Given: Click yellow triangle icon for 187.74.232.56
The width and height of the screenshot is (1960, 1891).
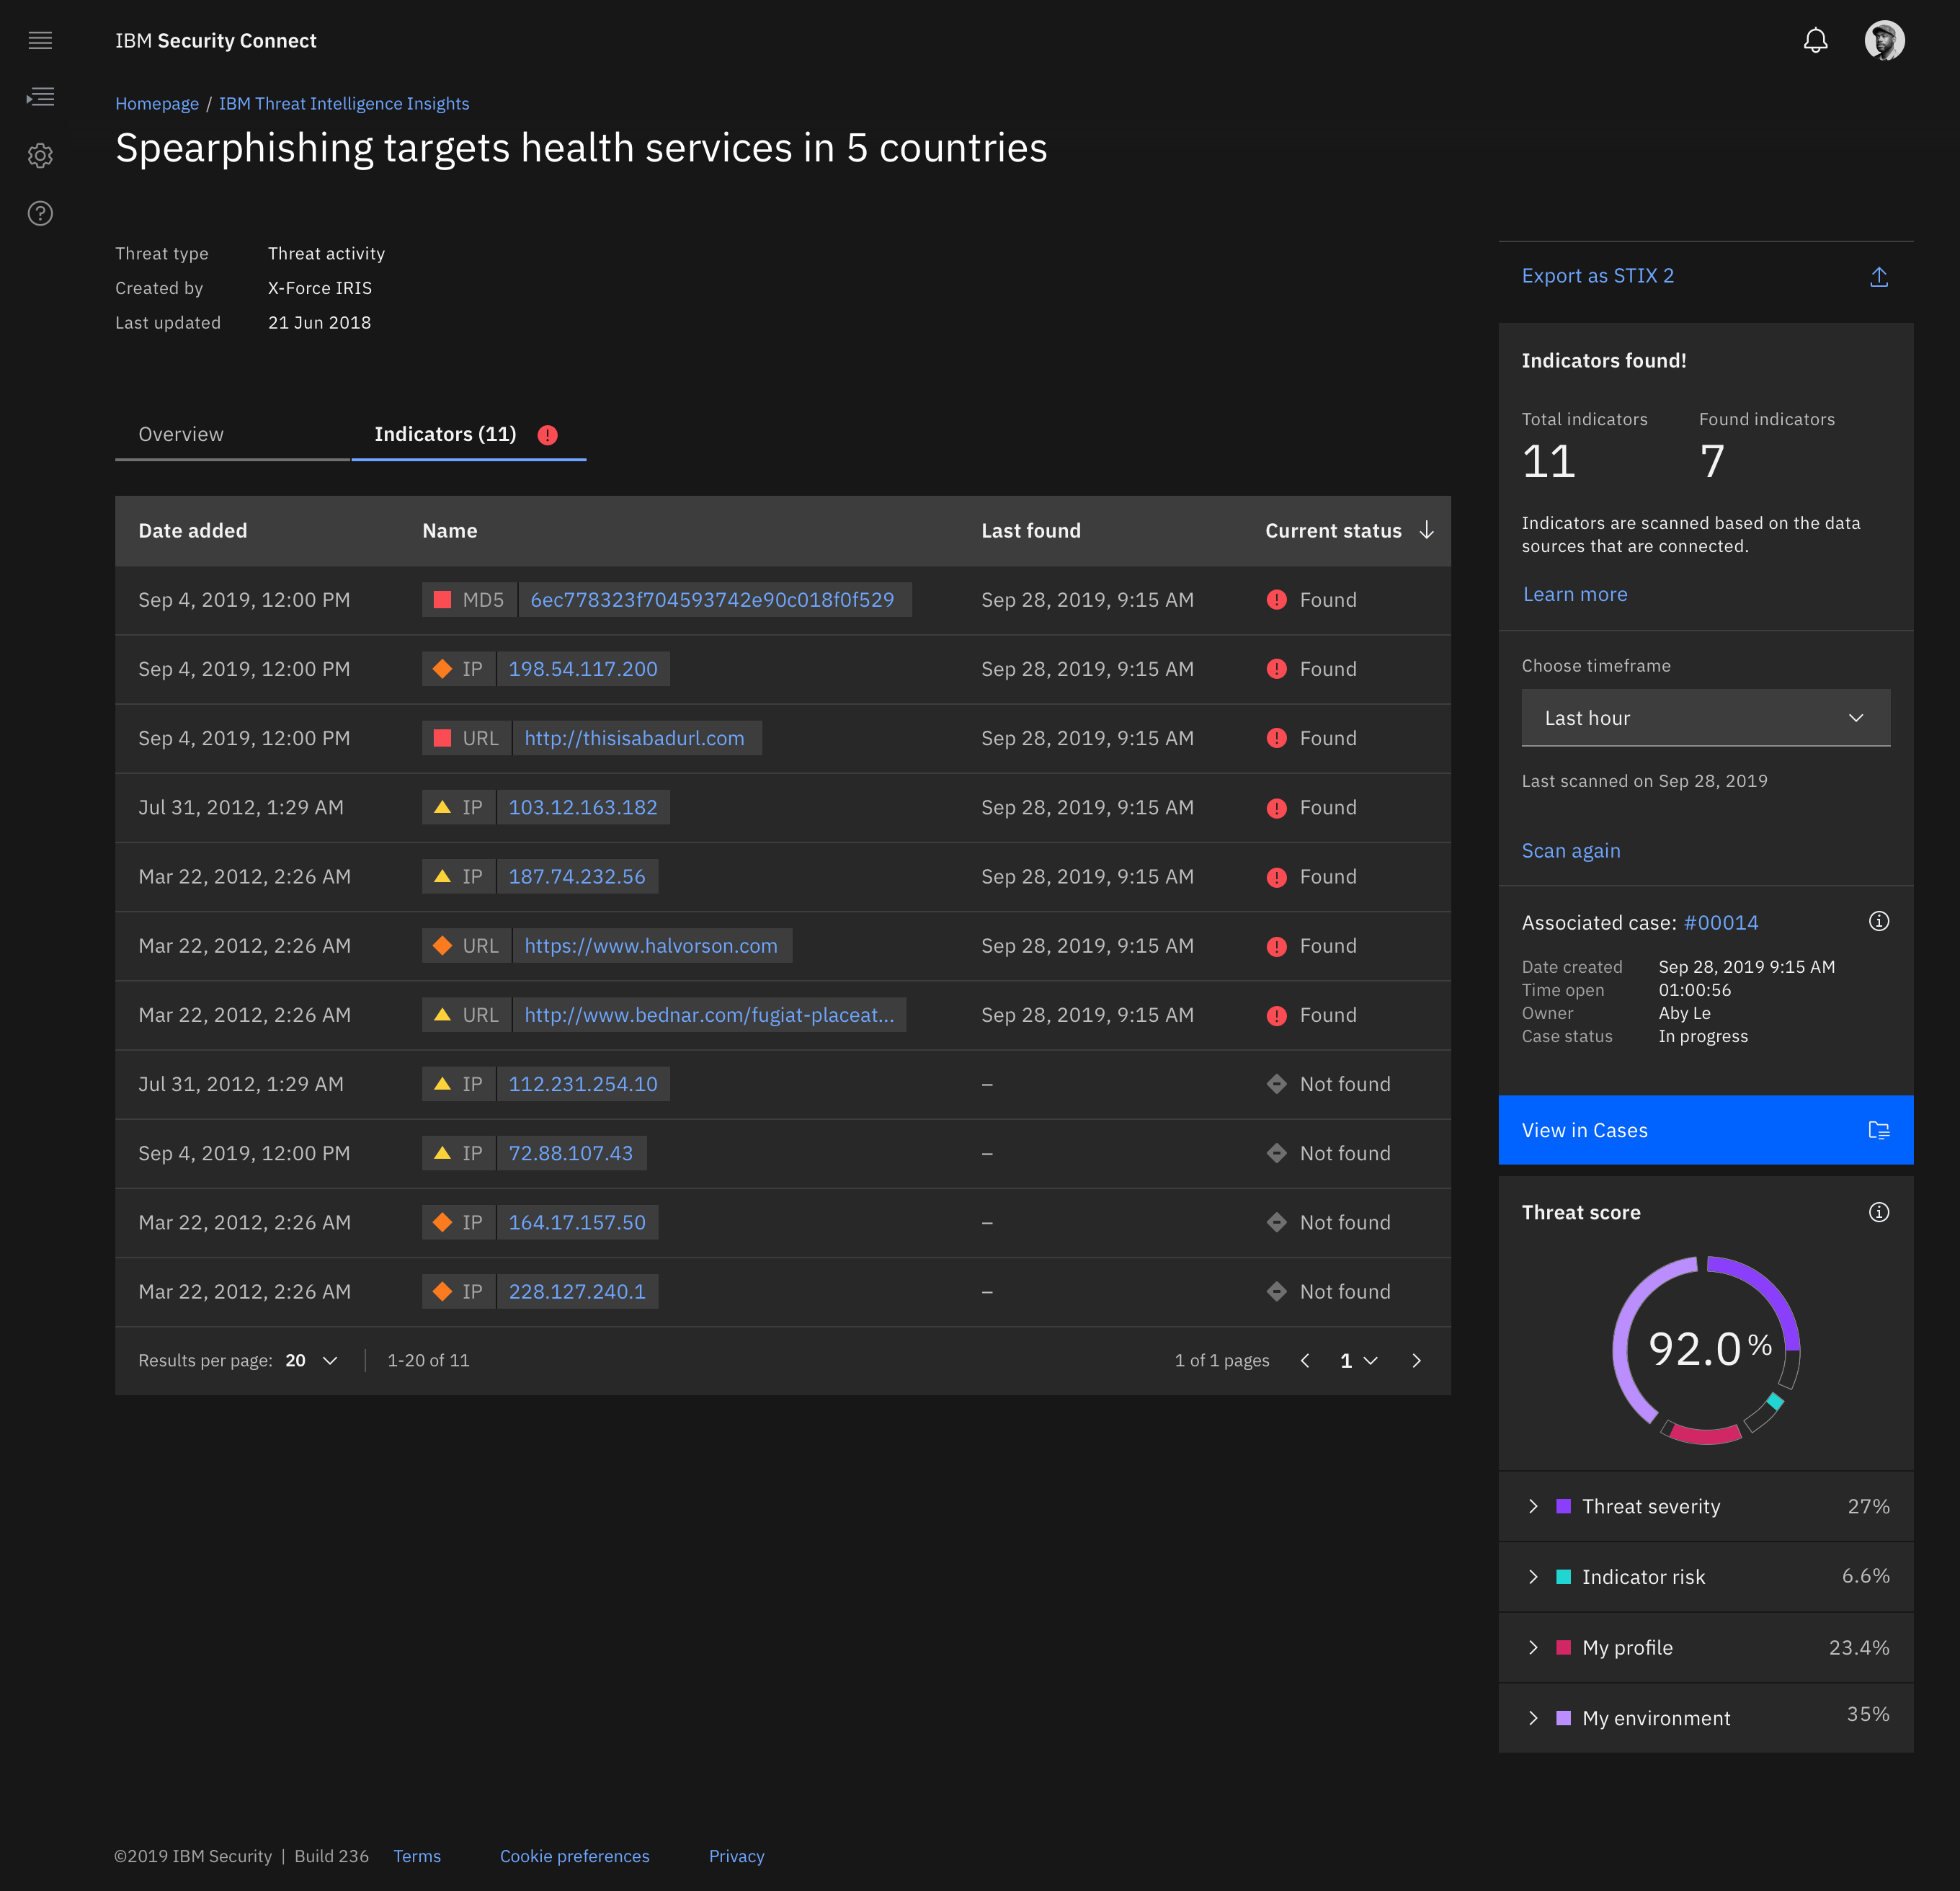Looking at the screenshot, I should click(x=442, y=876).
